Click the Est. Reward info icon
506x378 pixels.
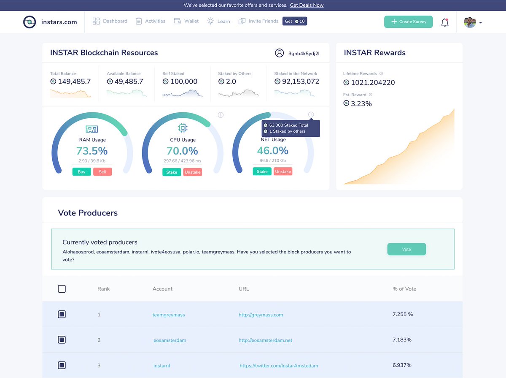(x=371, y=95)
